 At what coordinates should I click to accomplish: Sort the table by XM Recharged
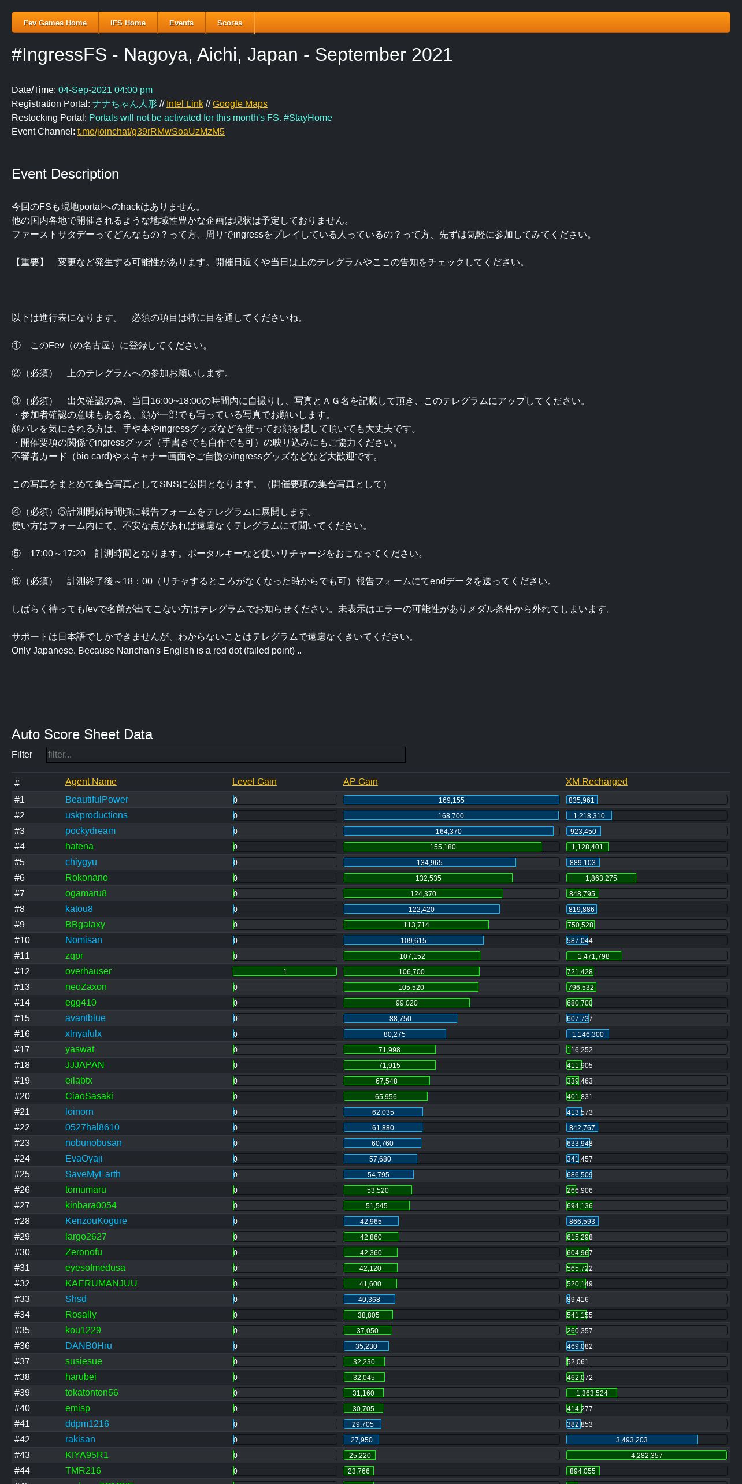coord(596,782)
